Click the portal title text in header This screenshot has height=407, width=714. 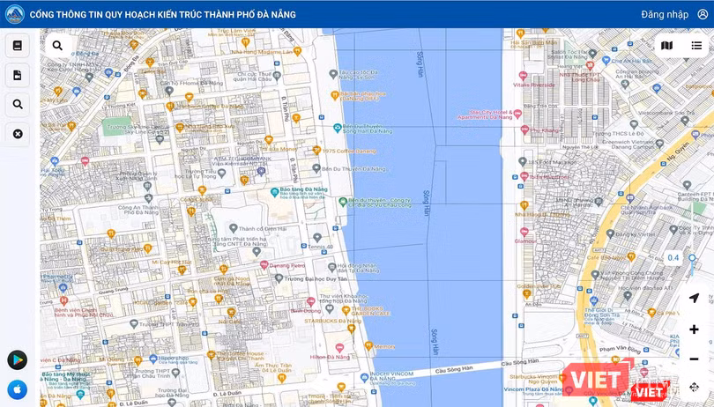click(x=163, y=15)
